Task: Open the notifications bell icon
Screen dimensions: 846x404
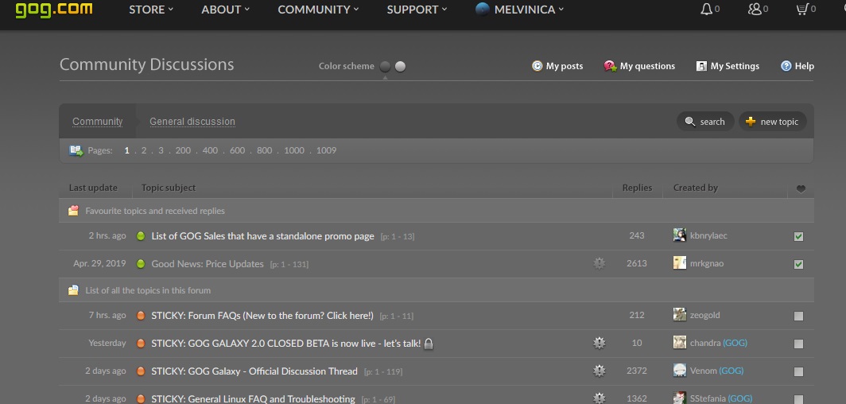Action: coord(706,10)
